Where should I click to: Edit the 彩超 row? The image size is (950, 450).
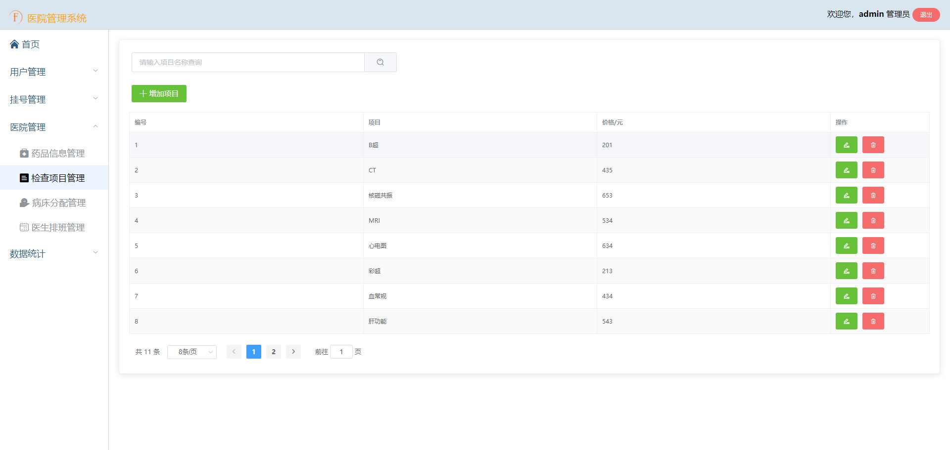[x=846, y=271]
